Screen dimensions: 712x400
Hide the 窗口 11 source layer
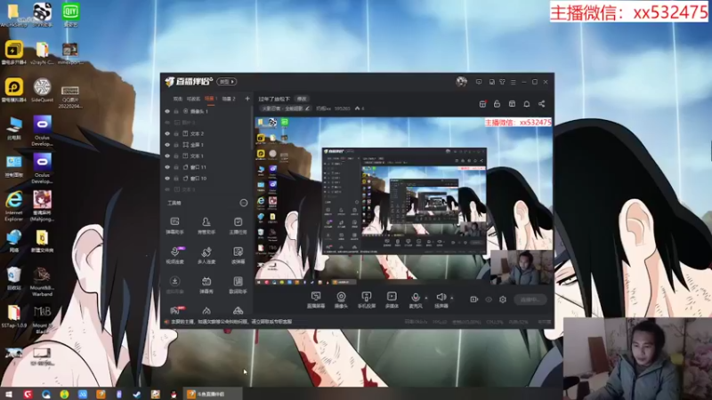click(167, 167)
